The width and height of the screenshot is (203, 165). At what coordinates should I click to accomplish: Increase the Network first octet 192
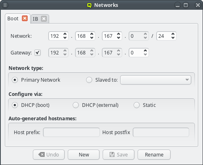65,34
